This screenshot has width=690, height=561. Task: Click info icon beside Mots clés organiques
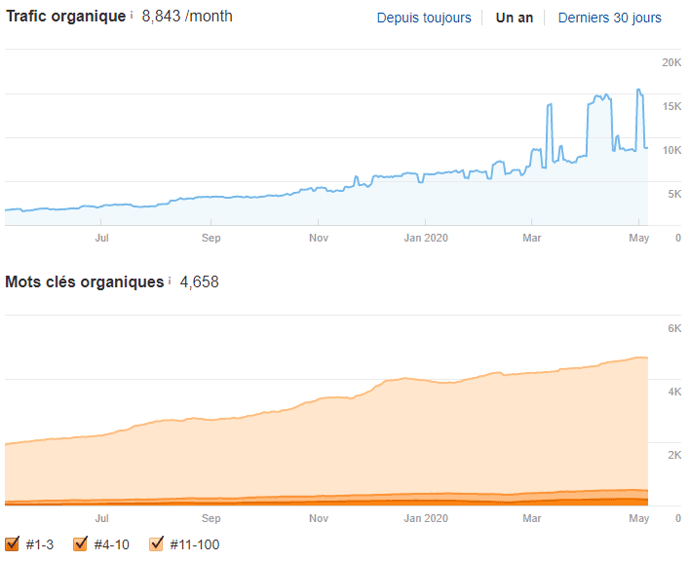pos(170,281)
